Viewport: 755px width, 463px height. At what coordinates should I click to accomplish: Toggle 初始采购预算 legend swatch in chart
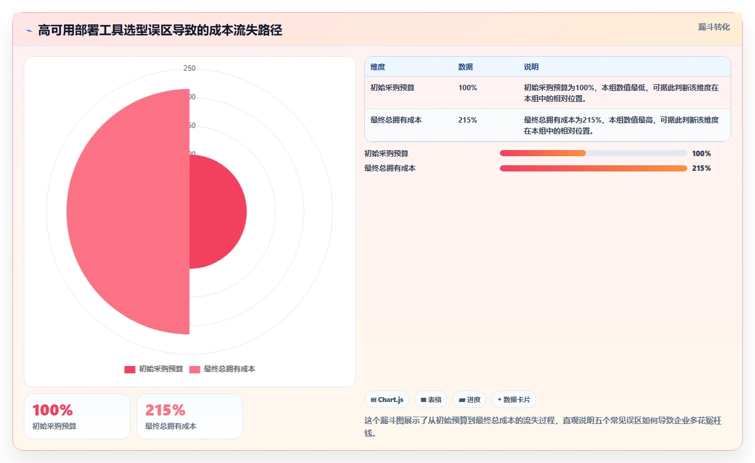129,369
